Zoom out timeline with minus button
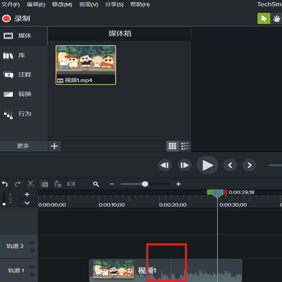Screen dimensions: 282x282 [112, 184]
